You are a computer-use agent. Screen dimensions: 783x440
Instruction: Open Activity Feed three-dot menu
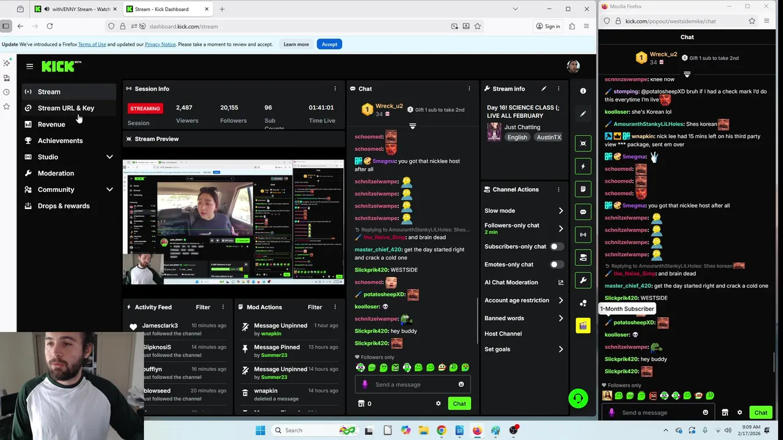223,307
